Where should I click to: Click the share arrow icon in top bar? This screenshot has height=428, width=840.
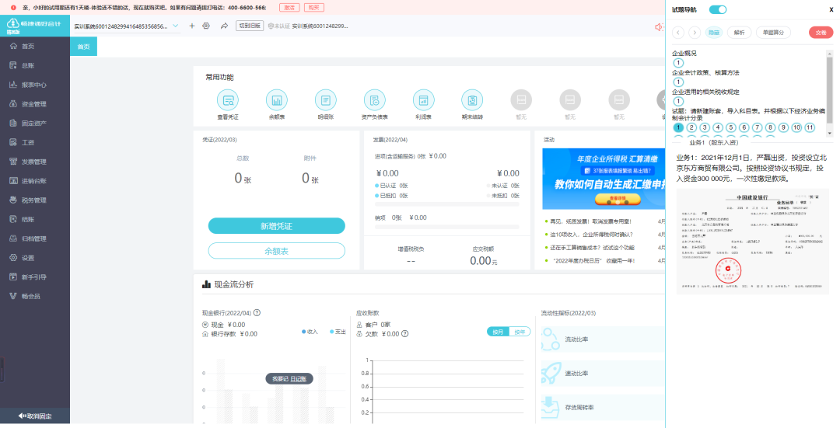(223, 26)
